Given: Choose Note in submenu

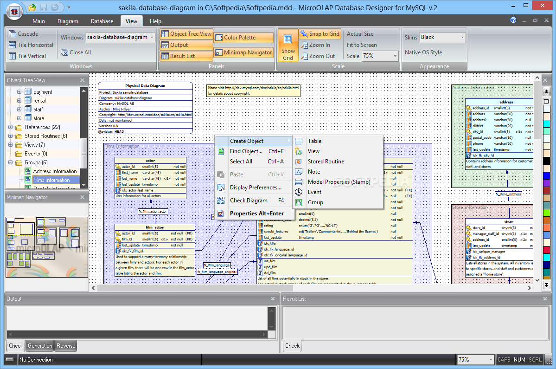Looking at the screenshot, I should 338,172.
